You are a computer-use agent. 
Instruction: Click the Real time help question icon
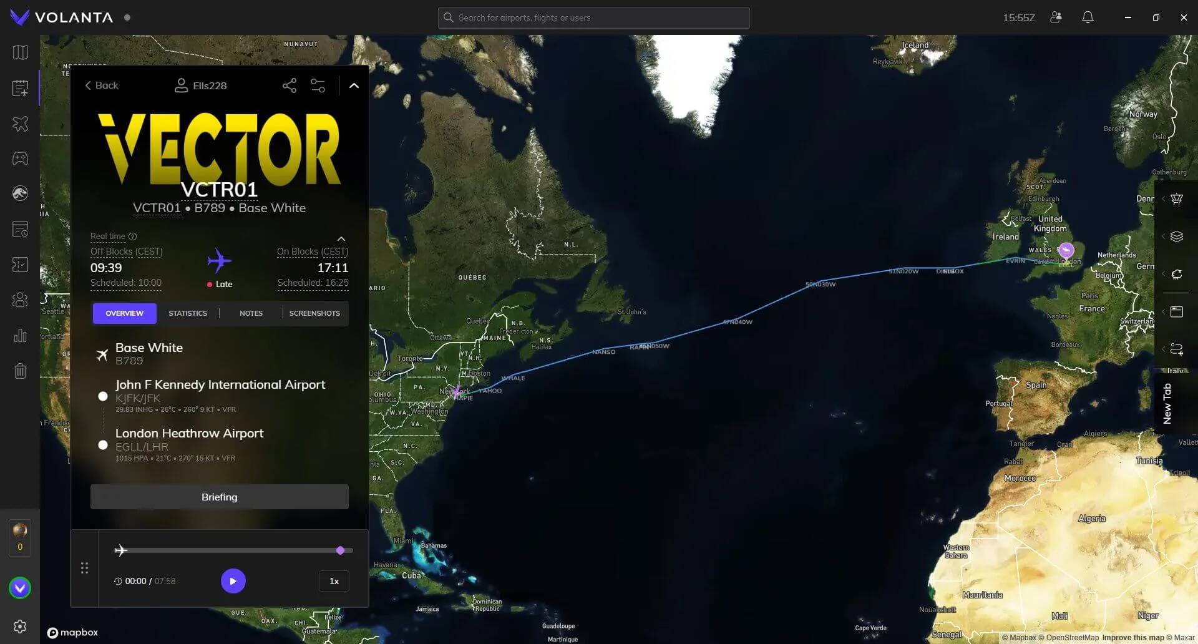[x=132, y=237]
